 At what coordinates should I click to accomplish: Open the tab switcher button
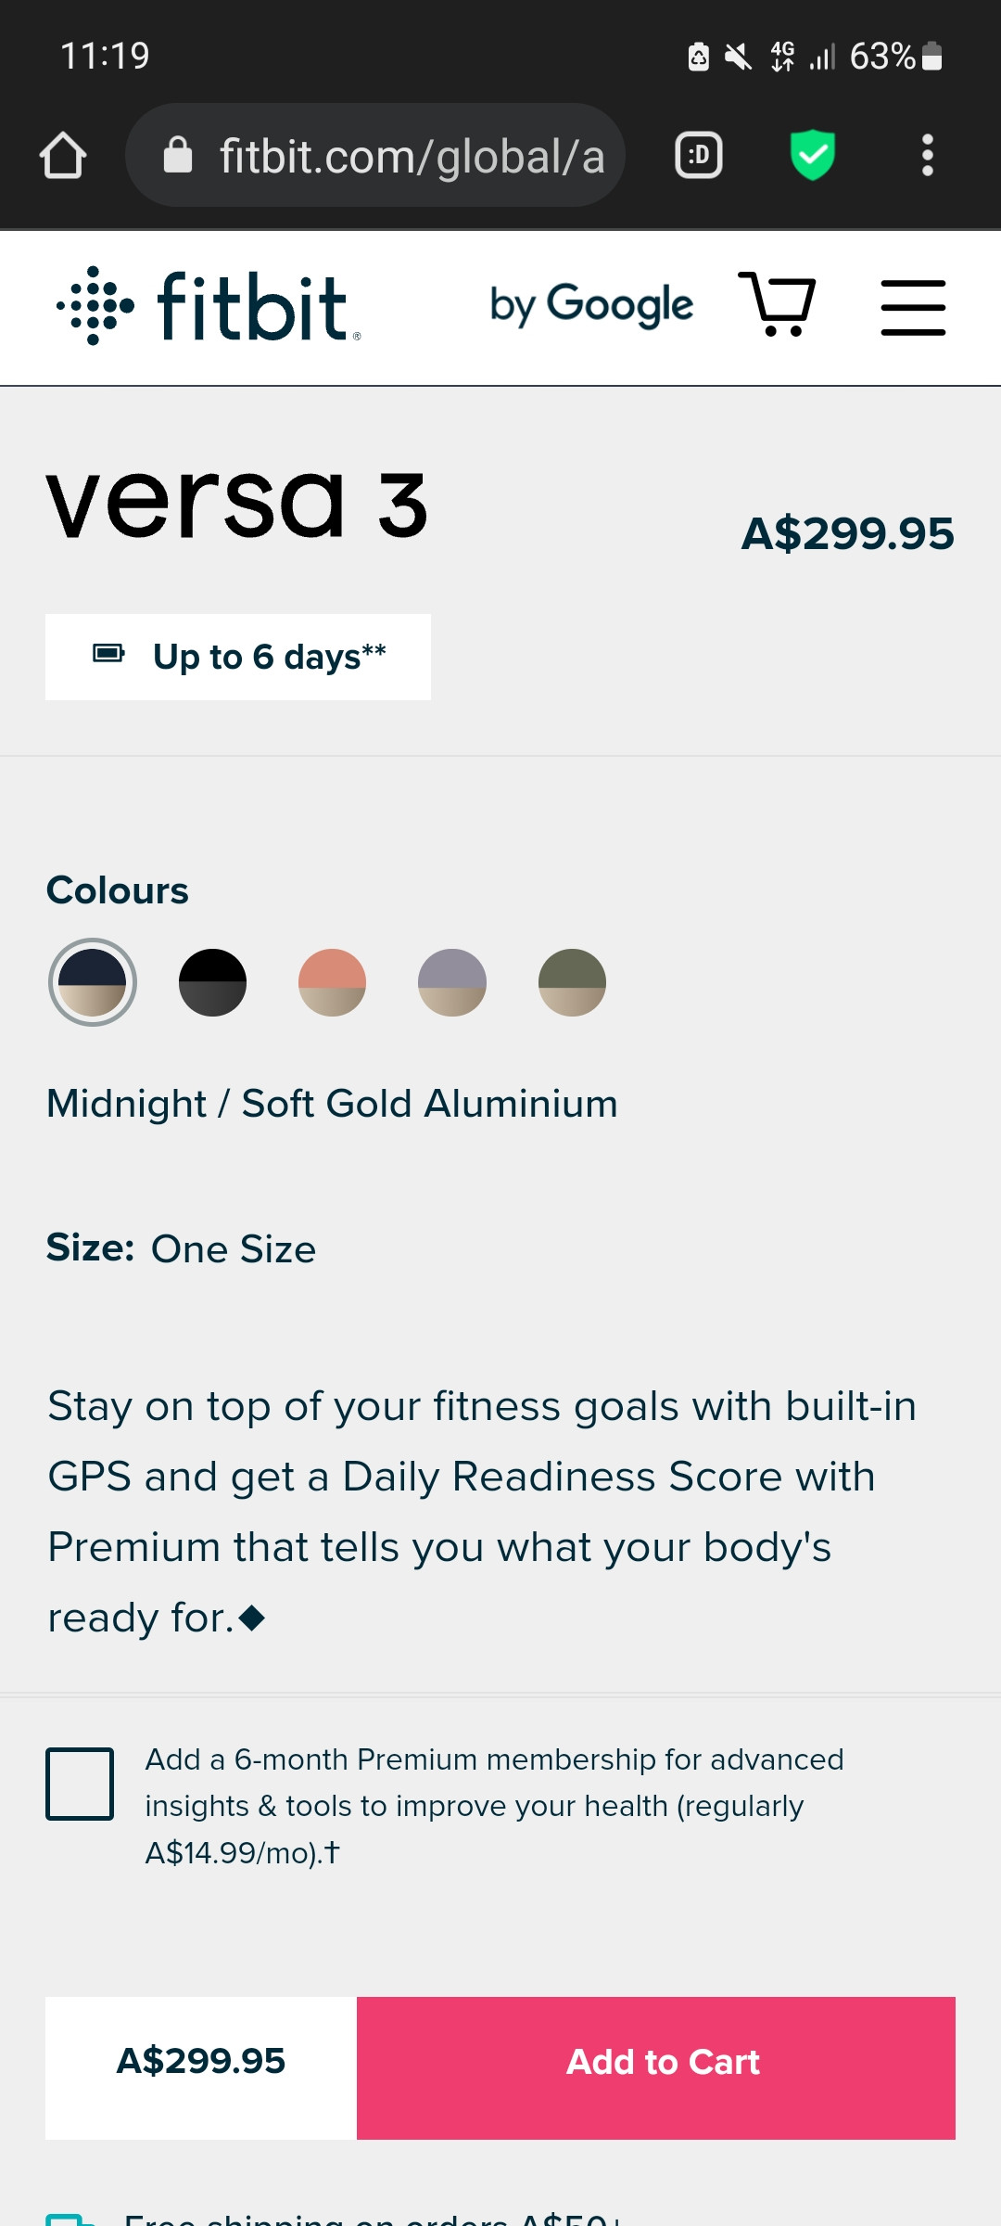[699, 155]
